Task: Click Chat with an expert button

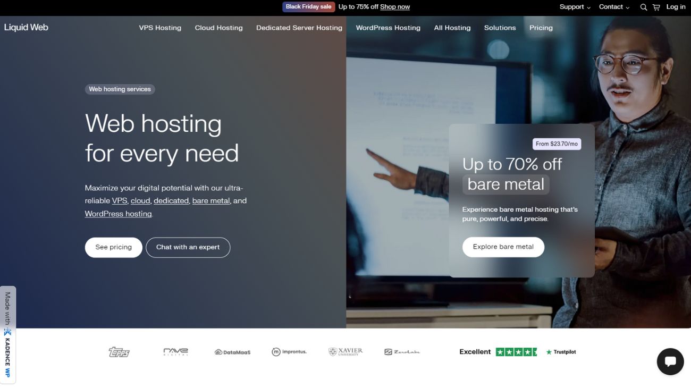Action: click(188, 247)
